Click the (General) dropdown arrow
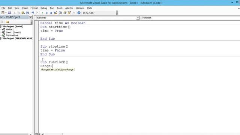The image size is (240, 135). click(138, 18)
